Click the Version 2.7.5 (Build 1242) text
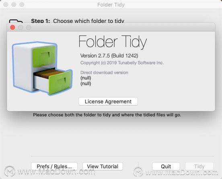 coord(109,56)
